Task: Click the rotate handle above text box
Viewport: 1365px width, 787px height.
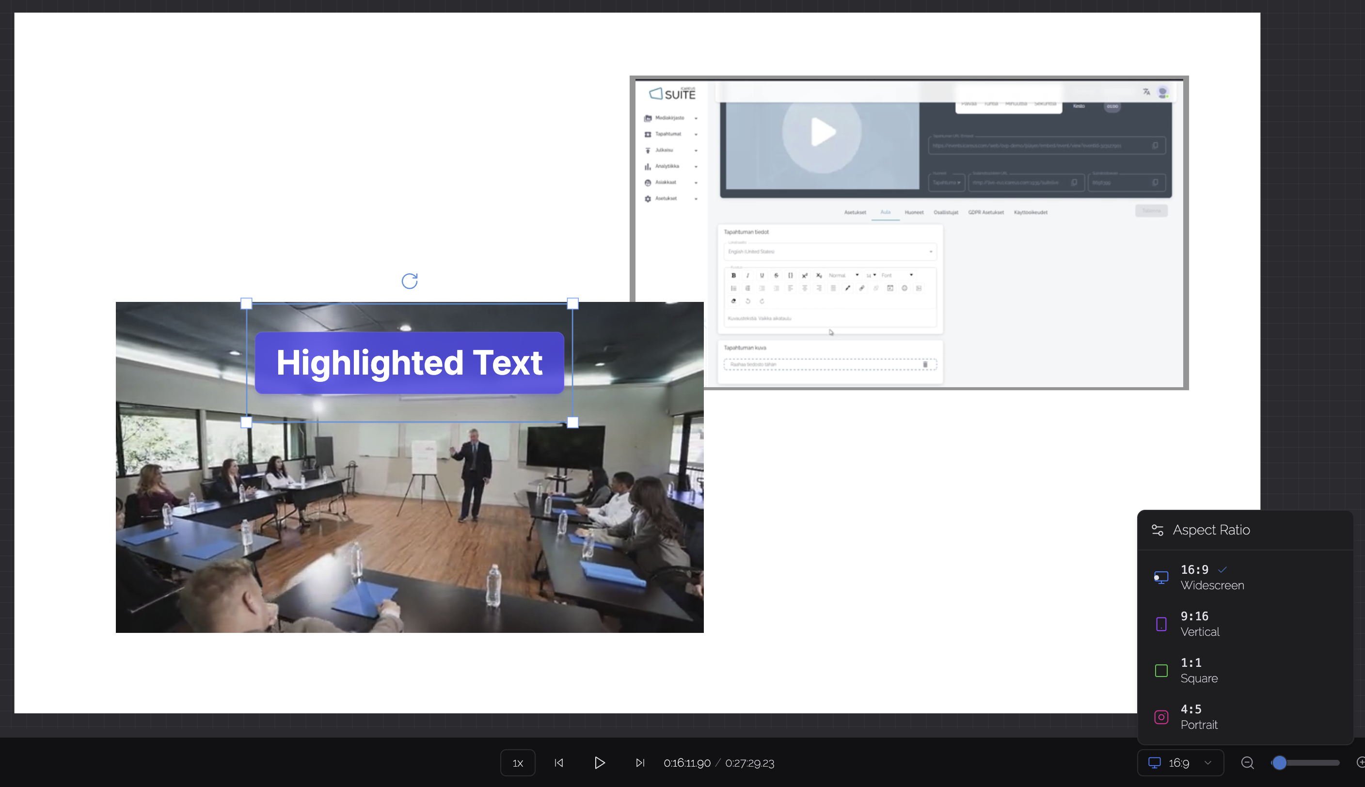Action: [x=409, y=281]
